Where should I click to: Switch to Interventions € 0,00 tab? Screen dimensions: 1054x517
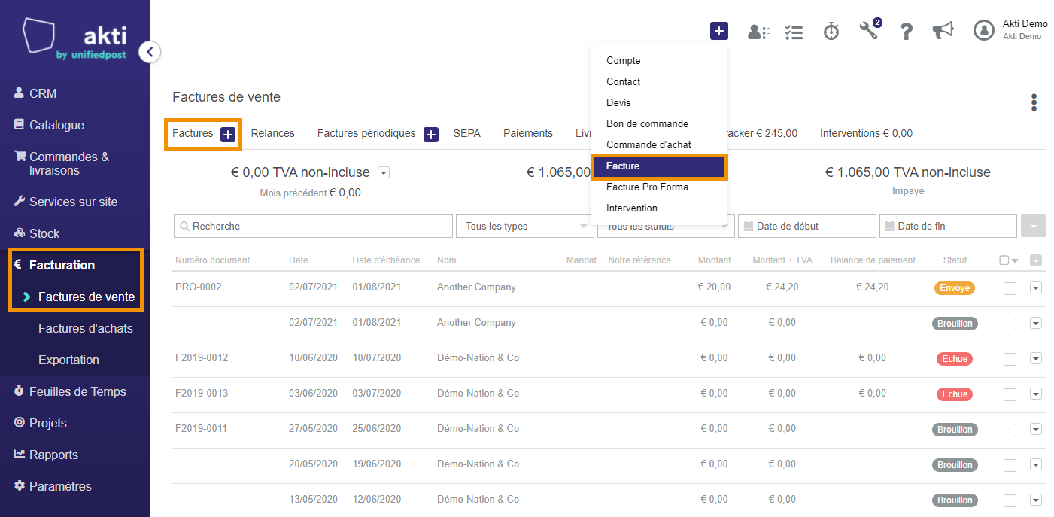(866, 133)
